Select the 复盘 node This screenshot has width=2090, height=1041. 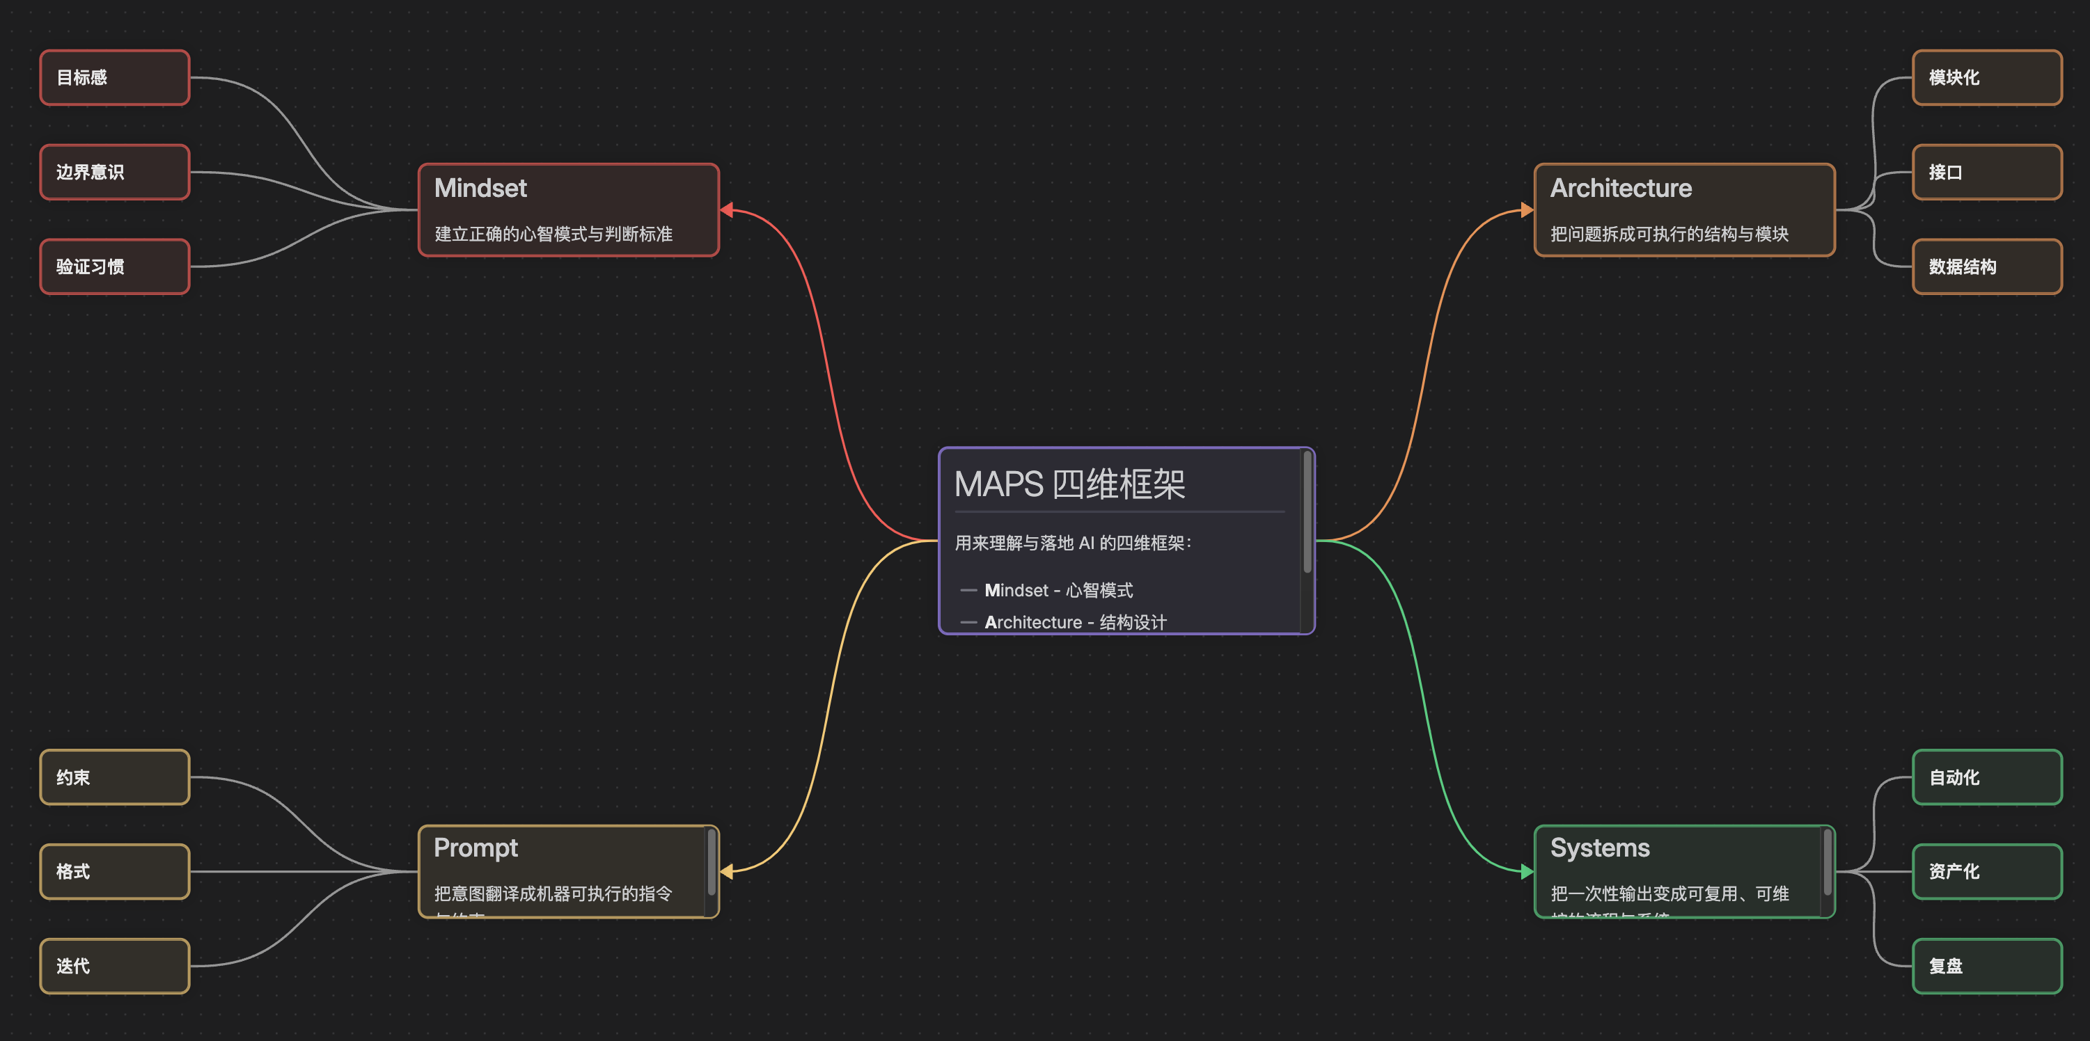pyautogui.click(x=1986, y=966)
